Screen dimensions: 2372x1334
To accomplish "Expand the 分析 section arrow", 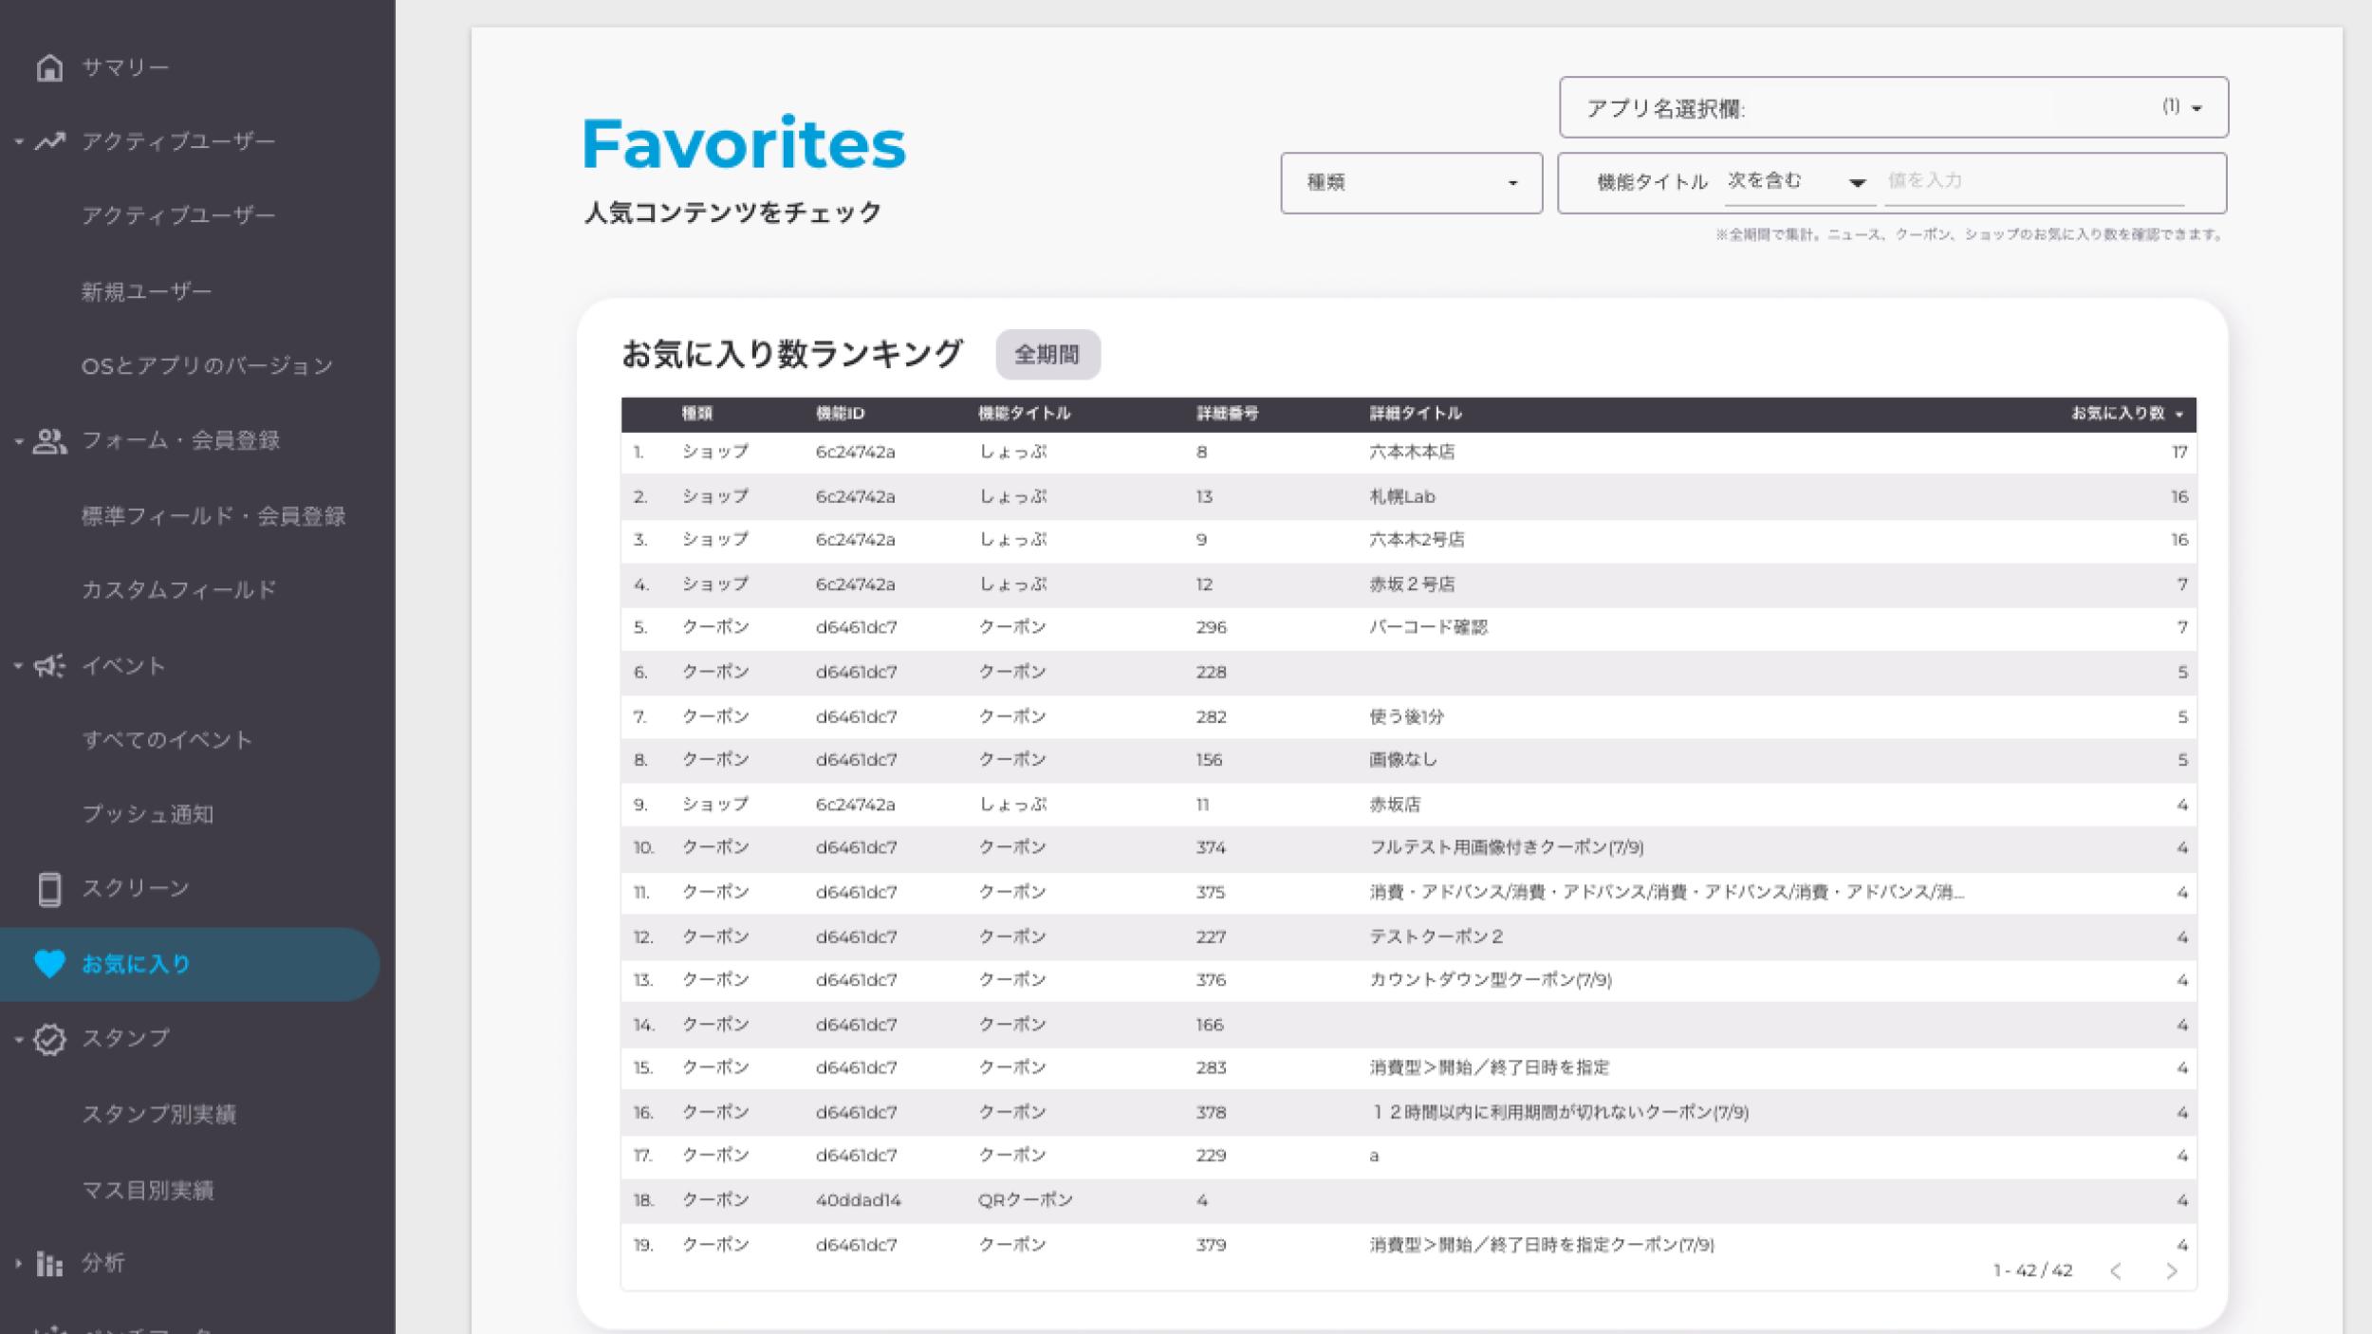I will 18,1264.
